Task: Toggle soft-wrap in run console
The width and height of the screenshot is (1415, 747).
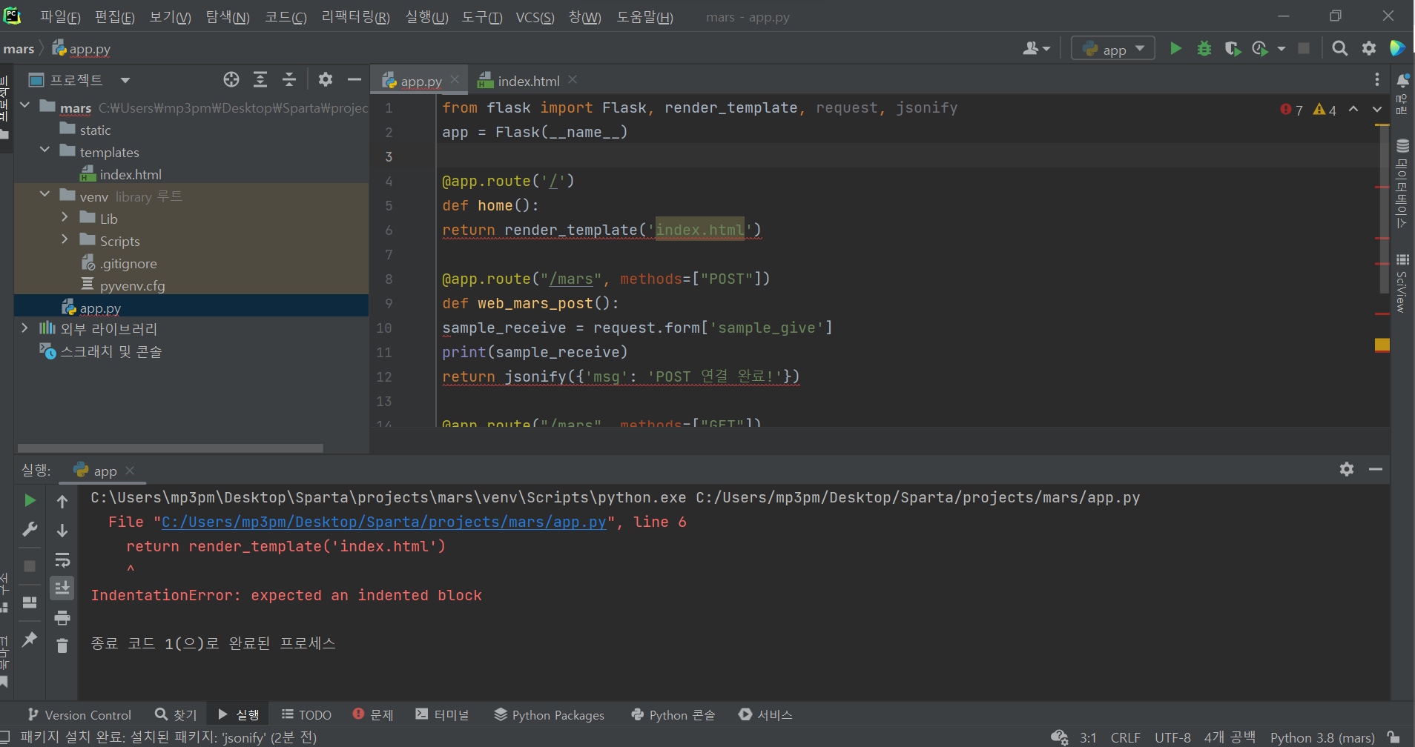Action: (62, 560)
